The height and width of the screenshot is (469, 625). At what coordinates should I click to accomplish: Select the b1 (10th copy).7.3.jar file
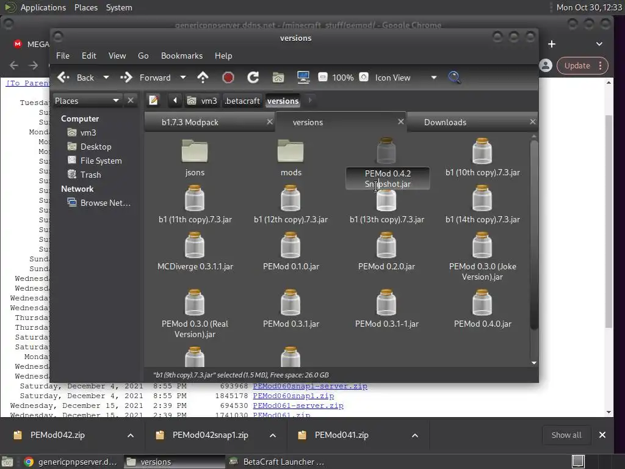[482, 158]
